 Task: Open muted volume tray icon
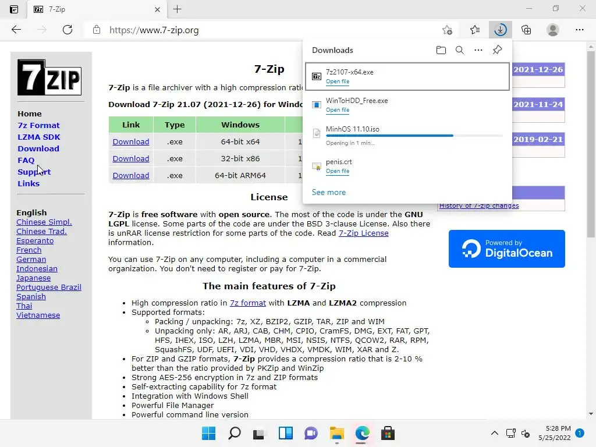(x=526, y=433)
